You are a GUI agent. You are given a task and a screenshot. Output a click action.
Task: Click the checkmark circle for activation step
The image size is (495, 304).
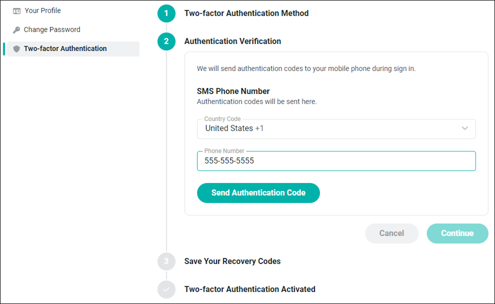click(x=166, y=289)
